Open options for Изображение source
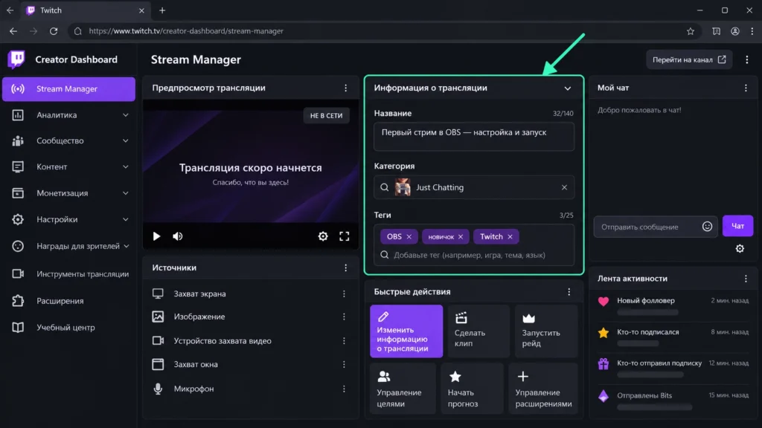 coord(344,317)
